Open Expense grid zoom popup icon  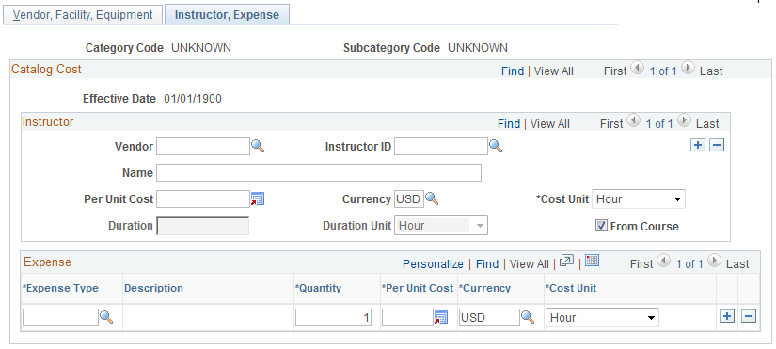tap(566, 262)
